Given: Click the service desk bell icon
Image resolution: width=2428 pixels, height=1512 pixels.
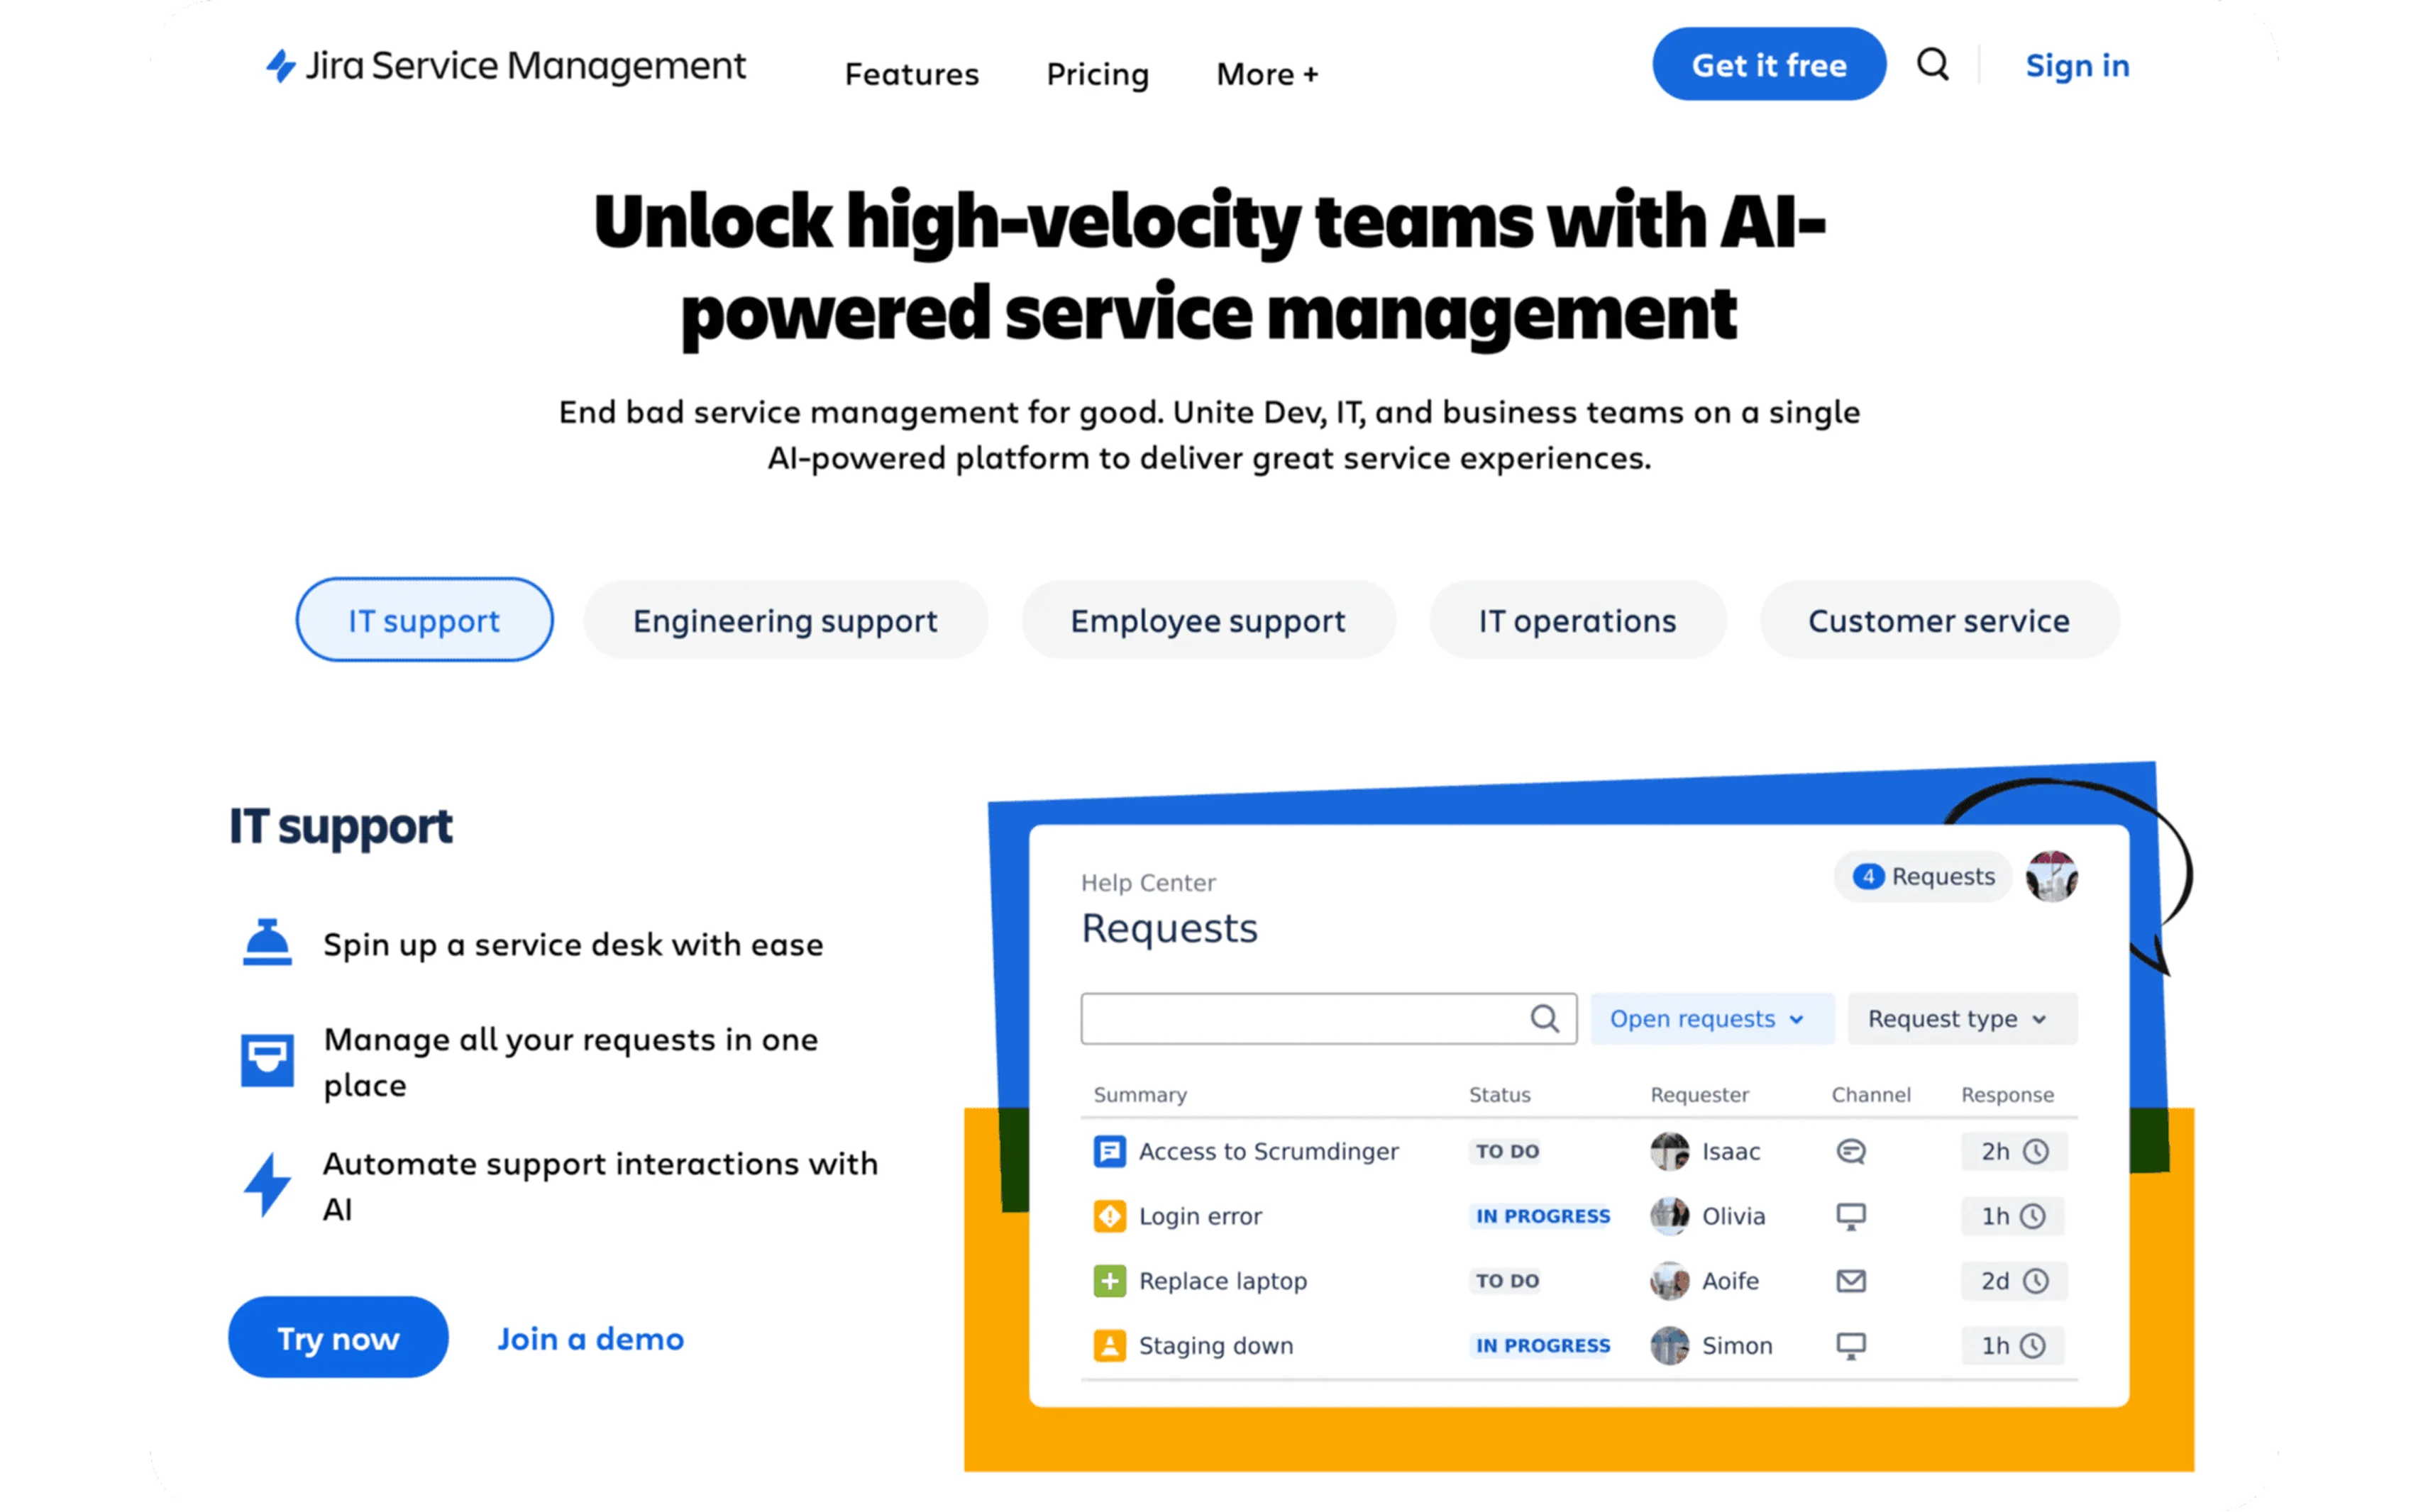Looking at the screenshot, I should tap(267, 943).
